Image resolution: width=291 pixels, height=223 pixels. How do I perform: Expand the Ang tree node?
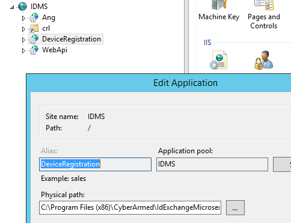23,18
